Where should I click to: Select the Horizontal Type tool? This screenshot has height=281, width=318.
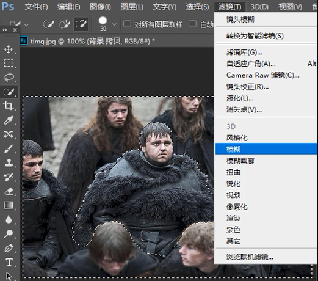[x=9, y=262]
